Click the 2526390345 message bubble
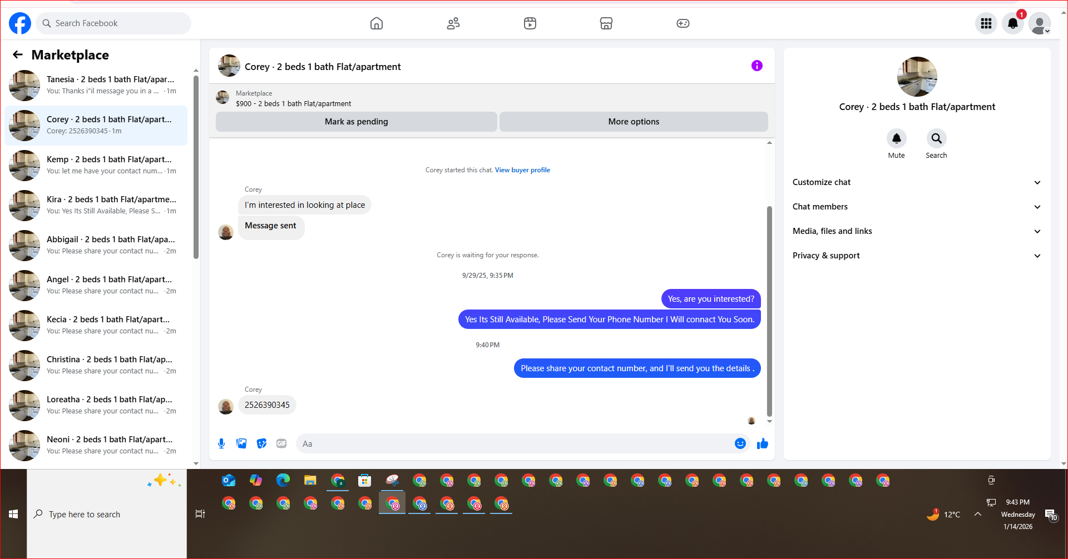This screenshot has width=1068, height=559. [267, 405]
